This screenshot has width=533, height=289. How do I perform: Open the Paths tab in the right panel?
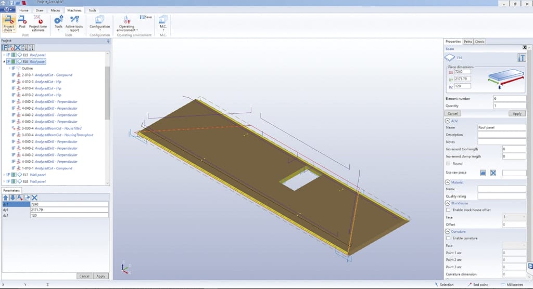468,42
